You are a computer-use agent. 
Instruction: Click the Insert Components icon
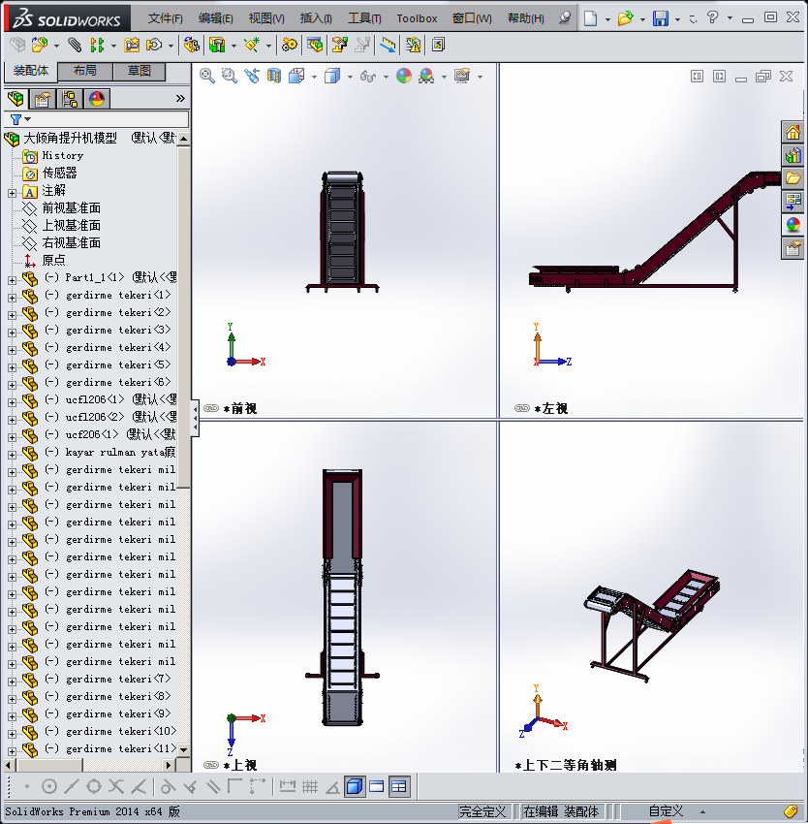[40, 46]
